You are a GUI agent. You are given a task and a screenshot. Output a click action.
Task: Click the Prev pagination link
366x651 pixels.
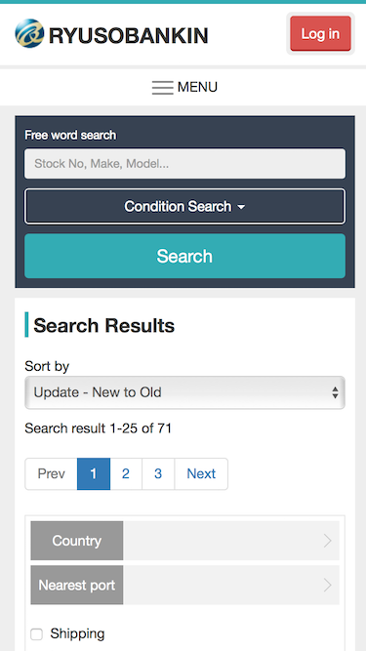pos(51,473)
